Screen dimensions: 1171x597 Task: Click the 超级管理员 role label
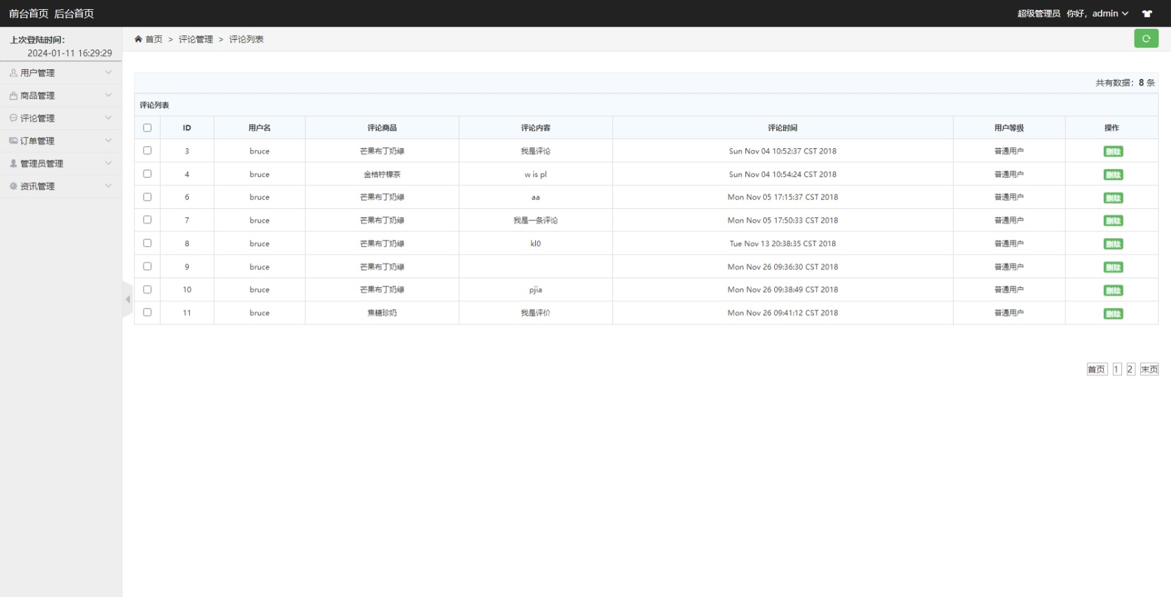(1038, 14)
